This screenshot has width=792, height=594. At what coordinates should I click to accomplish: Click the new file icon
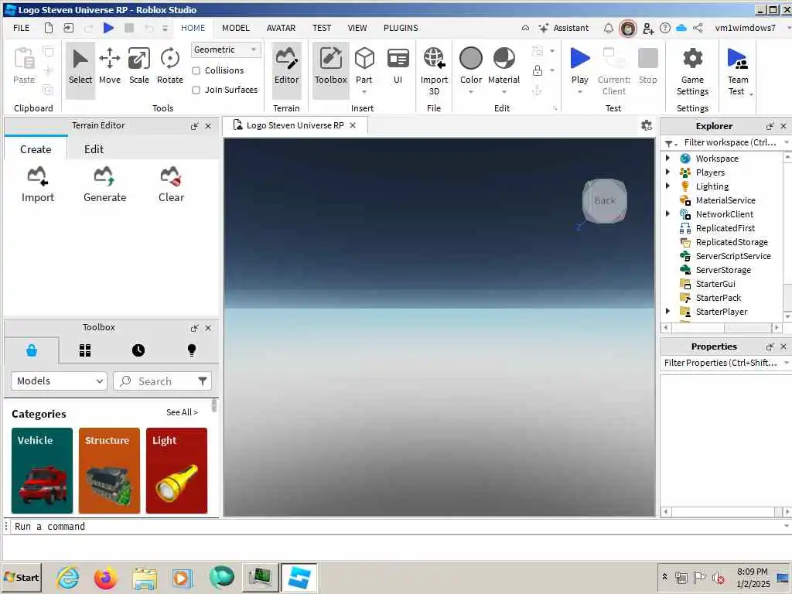[x=49, y=28]
